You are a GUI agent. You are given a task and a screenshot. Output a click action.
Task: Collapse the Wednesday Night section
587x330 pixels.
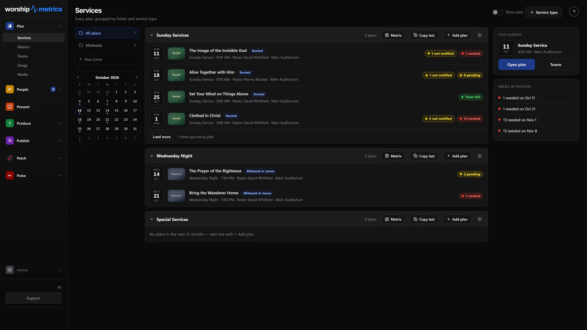(152, 156)
